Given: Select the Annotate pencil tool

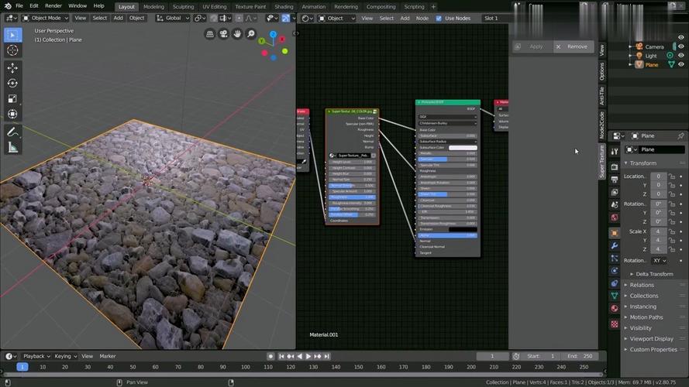Looking at the screenshot, I should [12, 132].
